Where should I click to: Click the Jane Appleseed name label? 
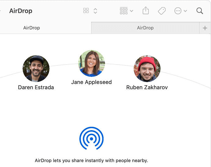pos(91,82)
